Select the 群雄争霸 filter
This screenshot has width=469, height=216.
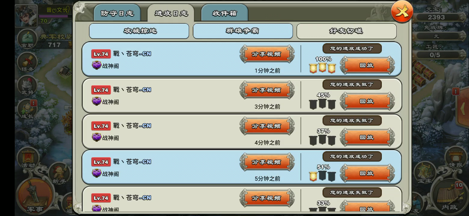(x=243, y=31)
